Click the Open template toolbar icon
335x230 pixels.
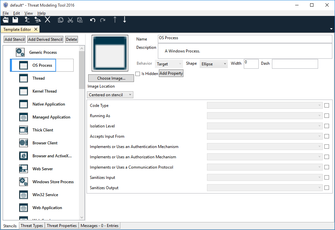[6, 20]
